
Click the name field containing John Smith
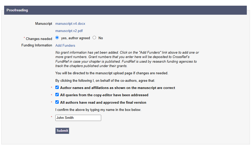coord(78,118)
